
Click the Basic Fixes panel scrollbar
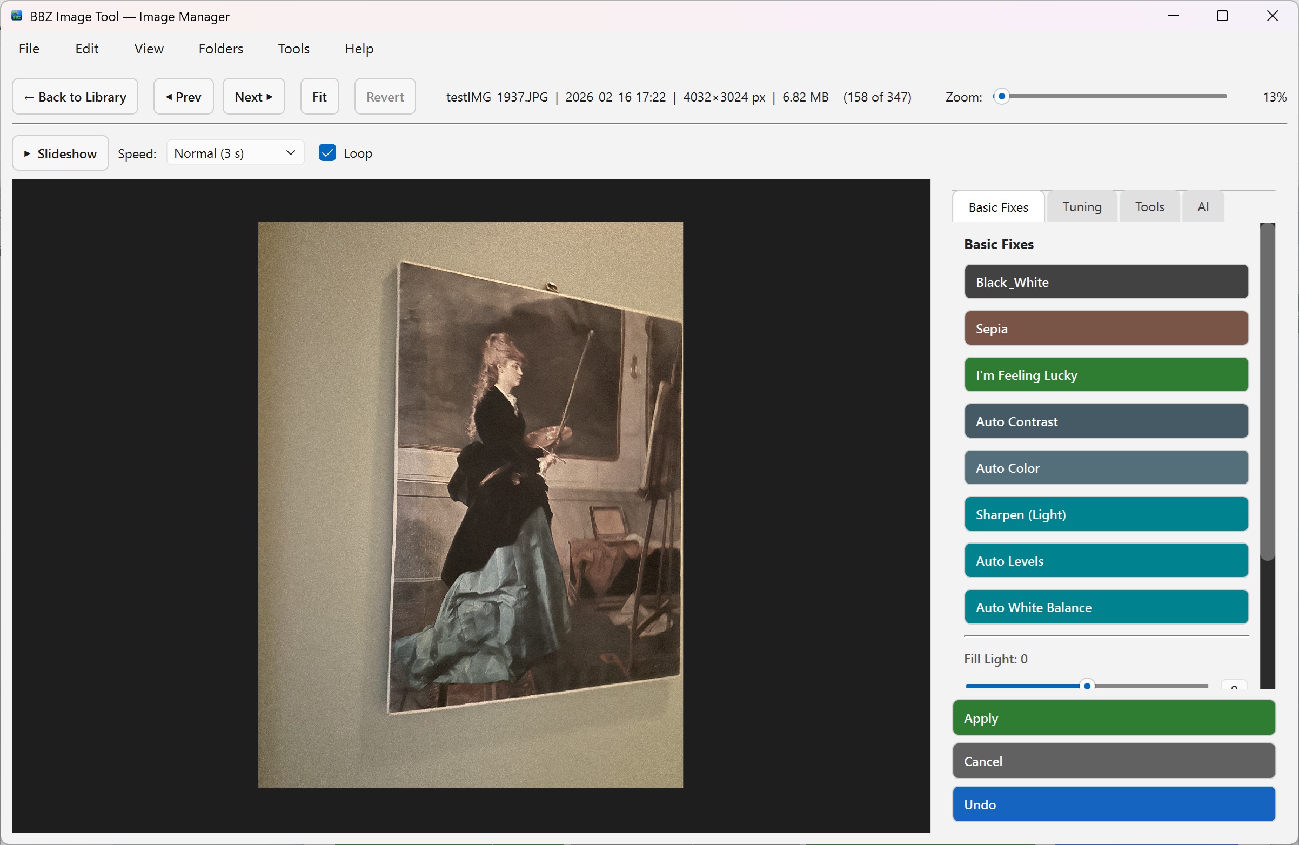tap(1267, 391)
